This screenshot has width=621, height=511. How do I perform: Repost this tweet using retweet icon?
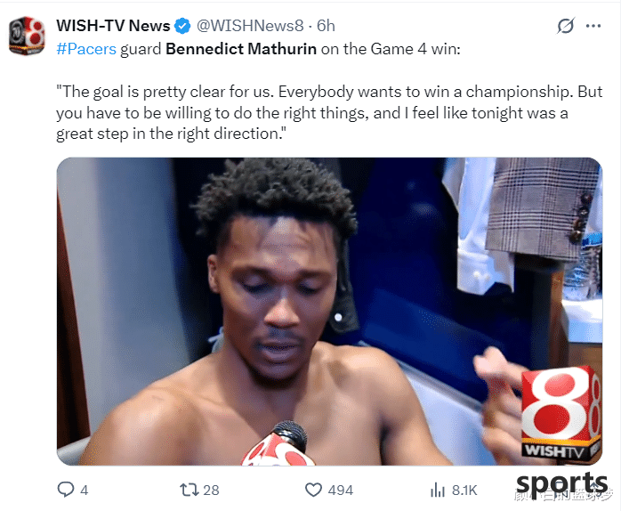pos(190,490)
